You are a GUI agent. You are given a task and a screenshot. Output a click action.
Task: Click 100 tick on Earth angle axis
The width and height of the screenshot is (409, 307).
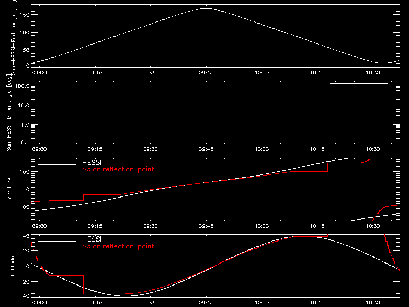click(x=25, y=32)
